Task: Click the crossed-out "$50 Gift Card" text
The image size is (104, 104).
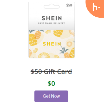Action: click(51, 72)
